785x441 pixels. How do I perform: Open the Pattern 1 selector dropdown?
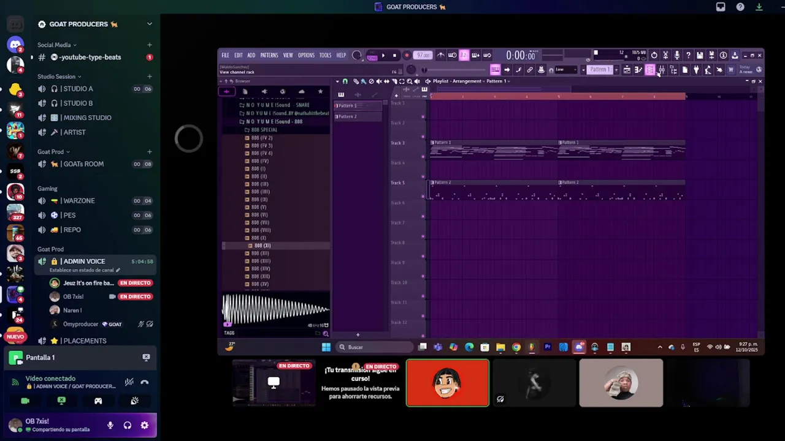(x=600, y=70)
